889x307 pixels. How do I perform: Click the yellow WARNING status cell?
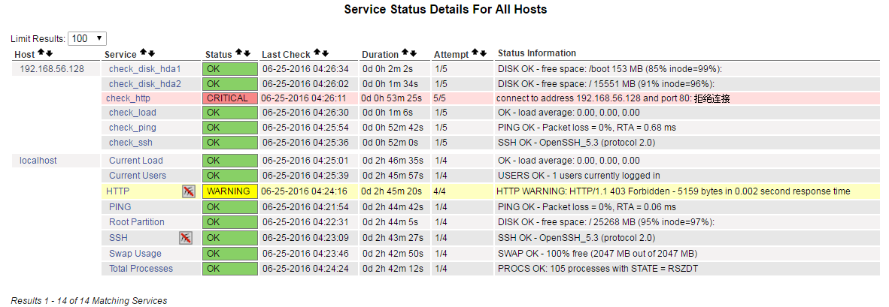coord(229,191)
